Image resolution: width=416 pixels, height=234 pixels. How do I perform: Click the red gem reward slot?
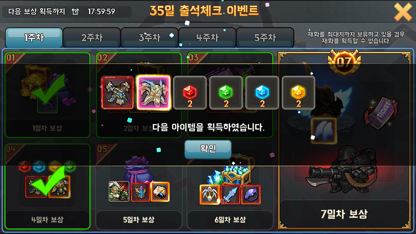coord(190,93)
